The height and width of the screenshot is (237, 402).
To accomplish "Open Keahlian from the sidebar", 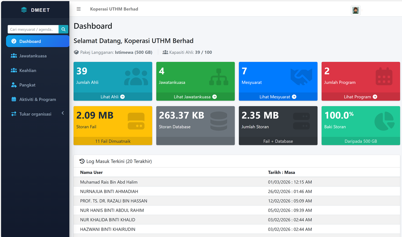I will pos(38,70).
